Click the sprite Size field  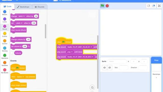[x=124, y=67]
